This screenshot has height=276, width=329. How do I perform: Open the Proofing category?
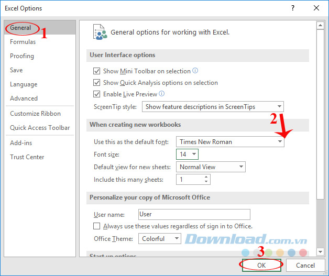tap(40, 56)
